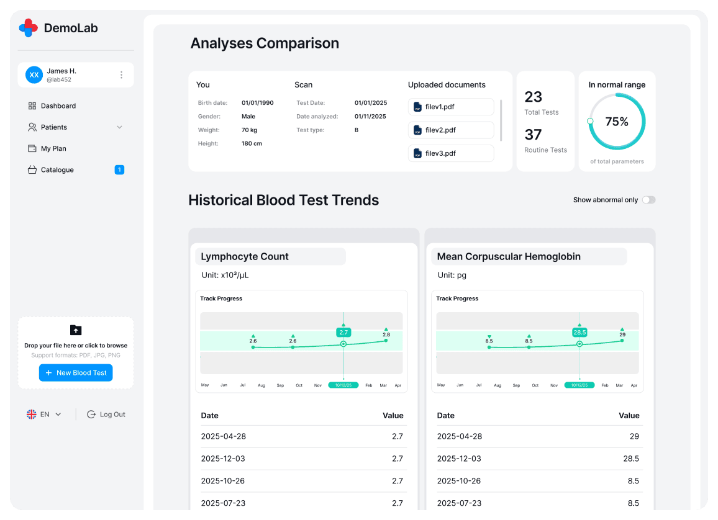Click the Weight value 70 kg
The image size is (718, 520).
pyautogui.click(x=250, y=130)
